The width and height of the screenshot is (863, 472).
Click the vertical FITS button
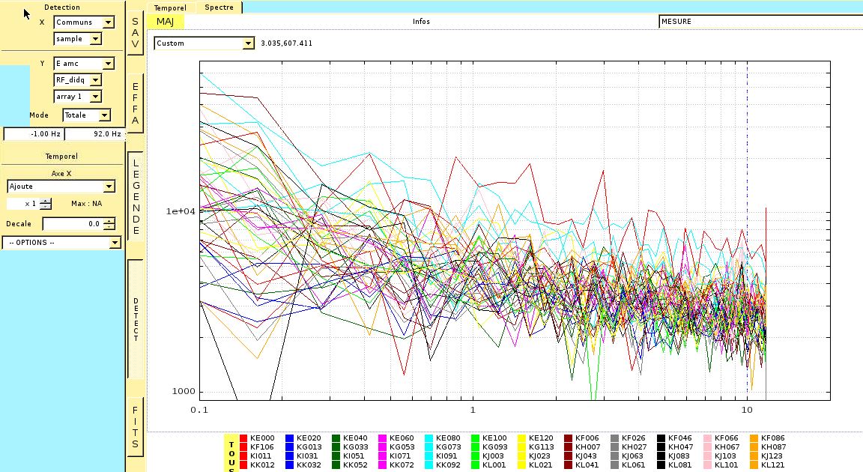coord(136,428)
